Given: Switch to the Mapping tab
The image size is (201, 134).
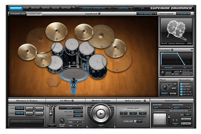Looking at the screenshot, I should [46, 8].
